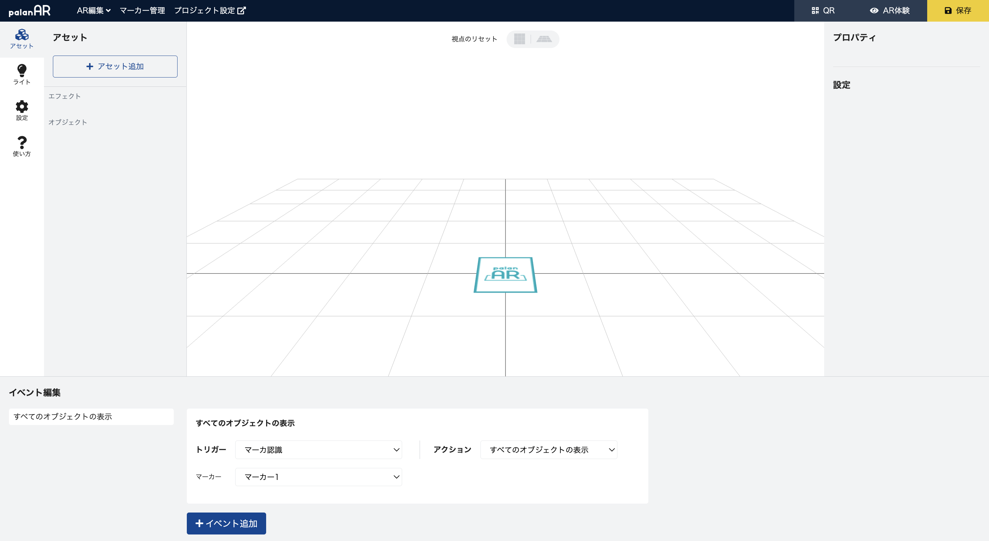
Task: Open the マーカー dropdown (マーカー1)
Action: pos(319,477)
